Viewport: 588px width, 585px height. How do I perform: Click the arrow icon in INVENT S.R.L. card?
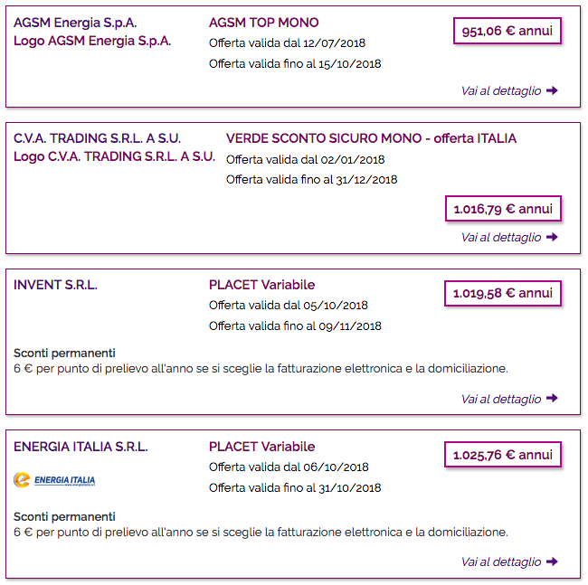(552, 399)
